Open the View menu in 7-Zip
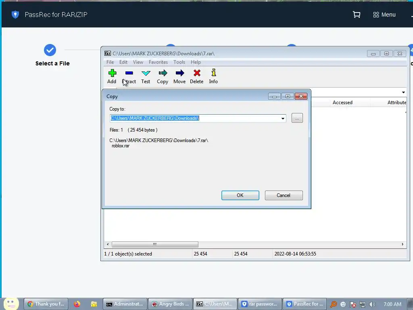 (x=138, y=62)
